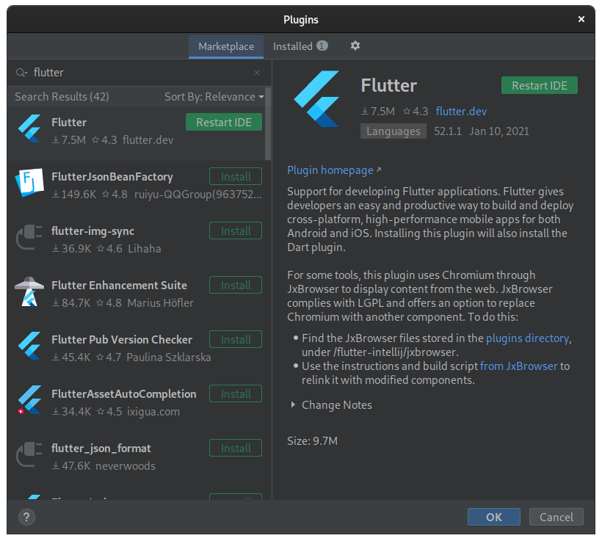Select the flutter-img-sync plug icon

point(29,237)
